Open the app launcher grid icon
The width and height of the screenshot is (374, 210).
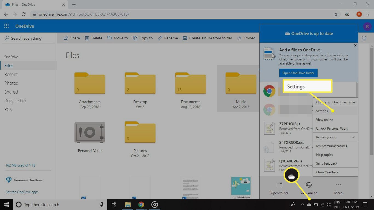[7, 26]
